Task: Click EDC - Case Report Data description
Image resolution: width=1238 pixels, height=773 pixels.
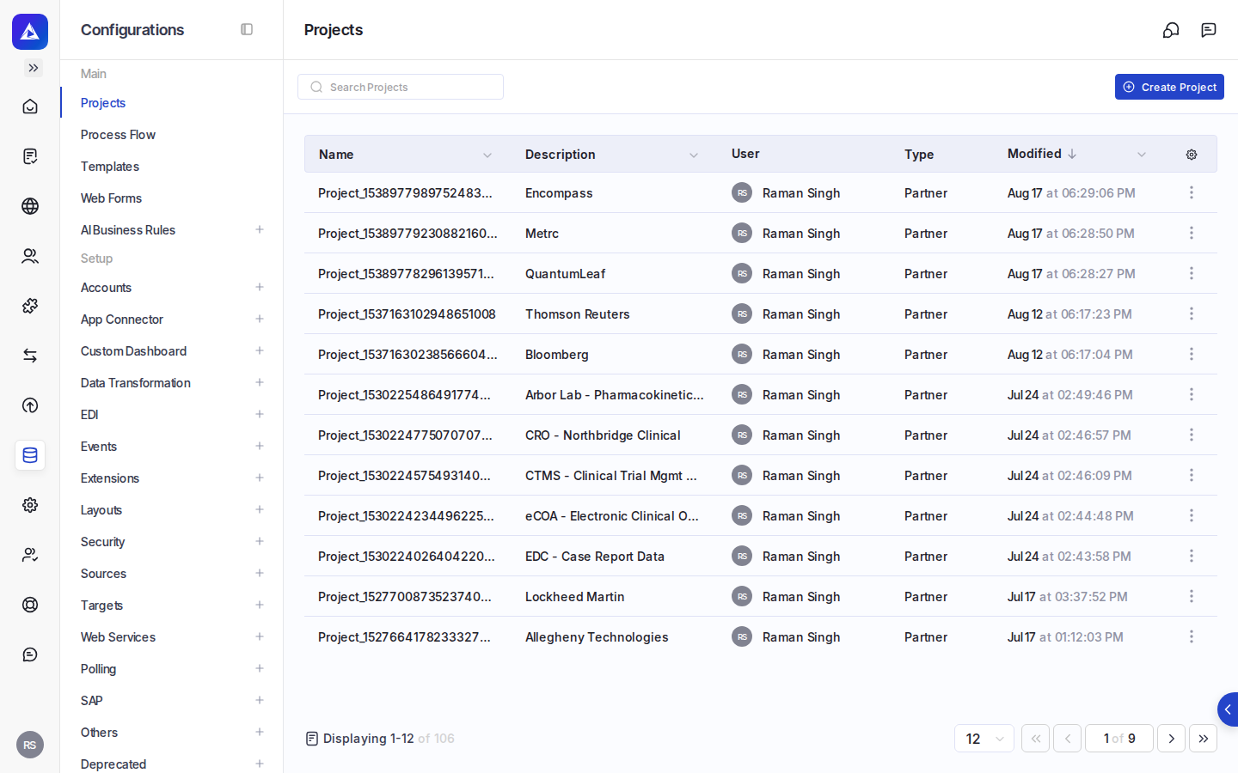Action: [595, 557]
